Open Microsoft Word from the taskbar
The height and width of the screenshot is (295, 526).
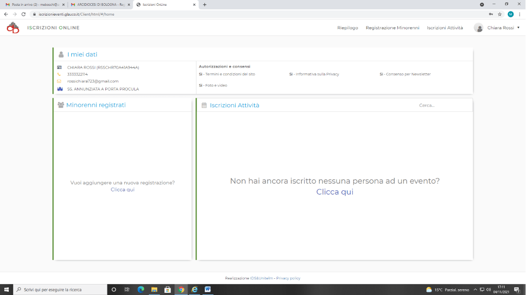tap(207, 289)
